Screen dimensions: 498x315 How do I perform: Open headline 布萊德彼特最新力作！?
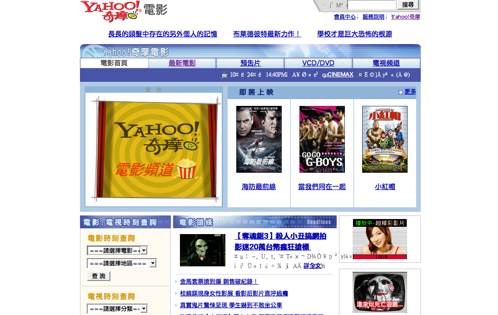[267, 34]
